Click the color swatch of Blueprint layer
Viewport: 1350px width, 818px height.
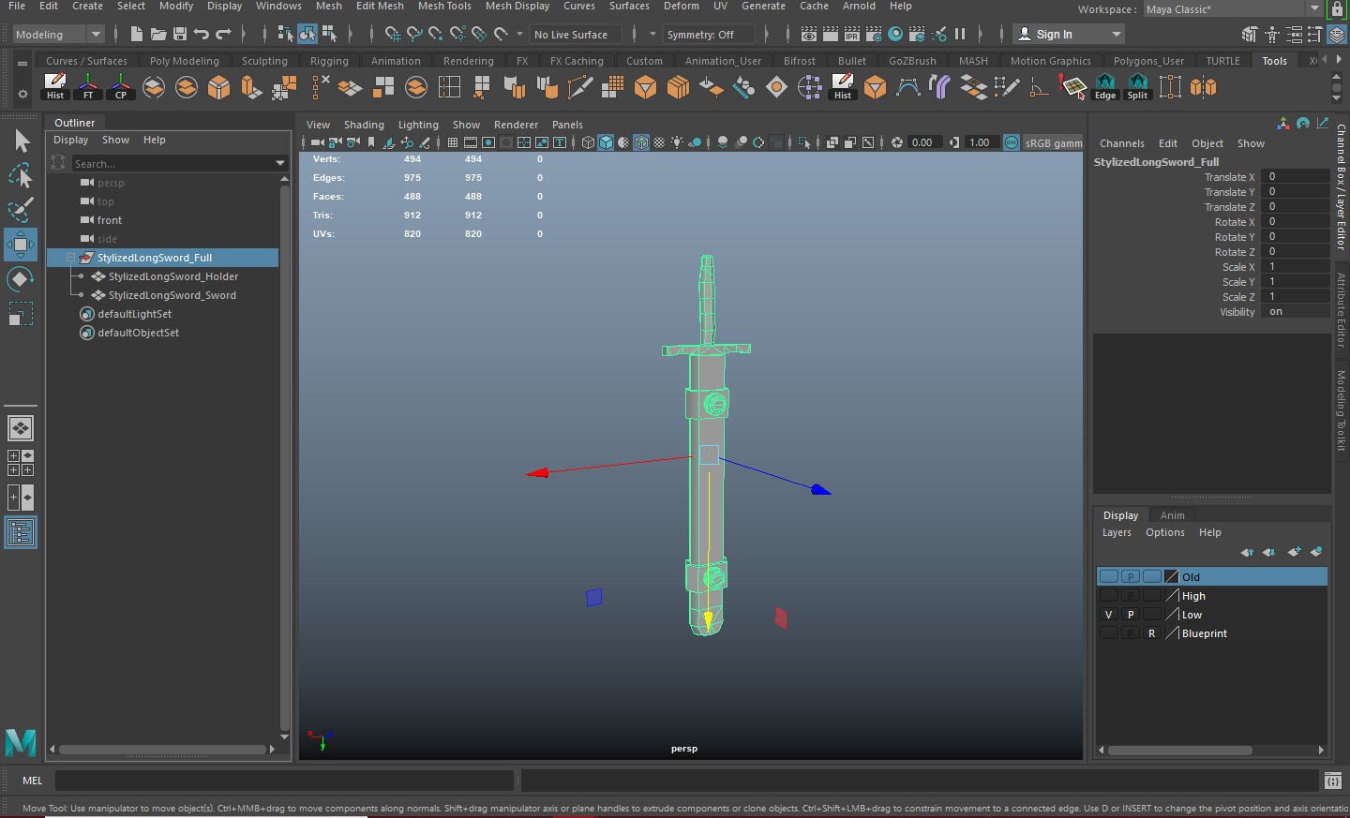1172,633
